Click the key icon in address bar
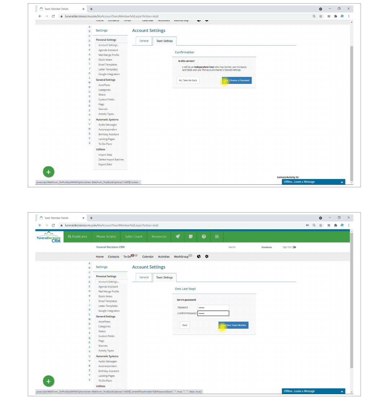This screenshot has height=418, width=388. pyautogui.click(x=307, y=225)
